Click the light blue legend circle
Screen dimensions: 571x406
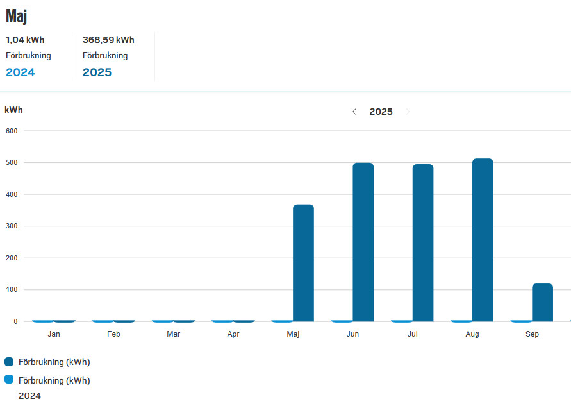(9, 380)
